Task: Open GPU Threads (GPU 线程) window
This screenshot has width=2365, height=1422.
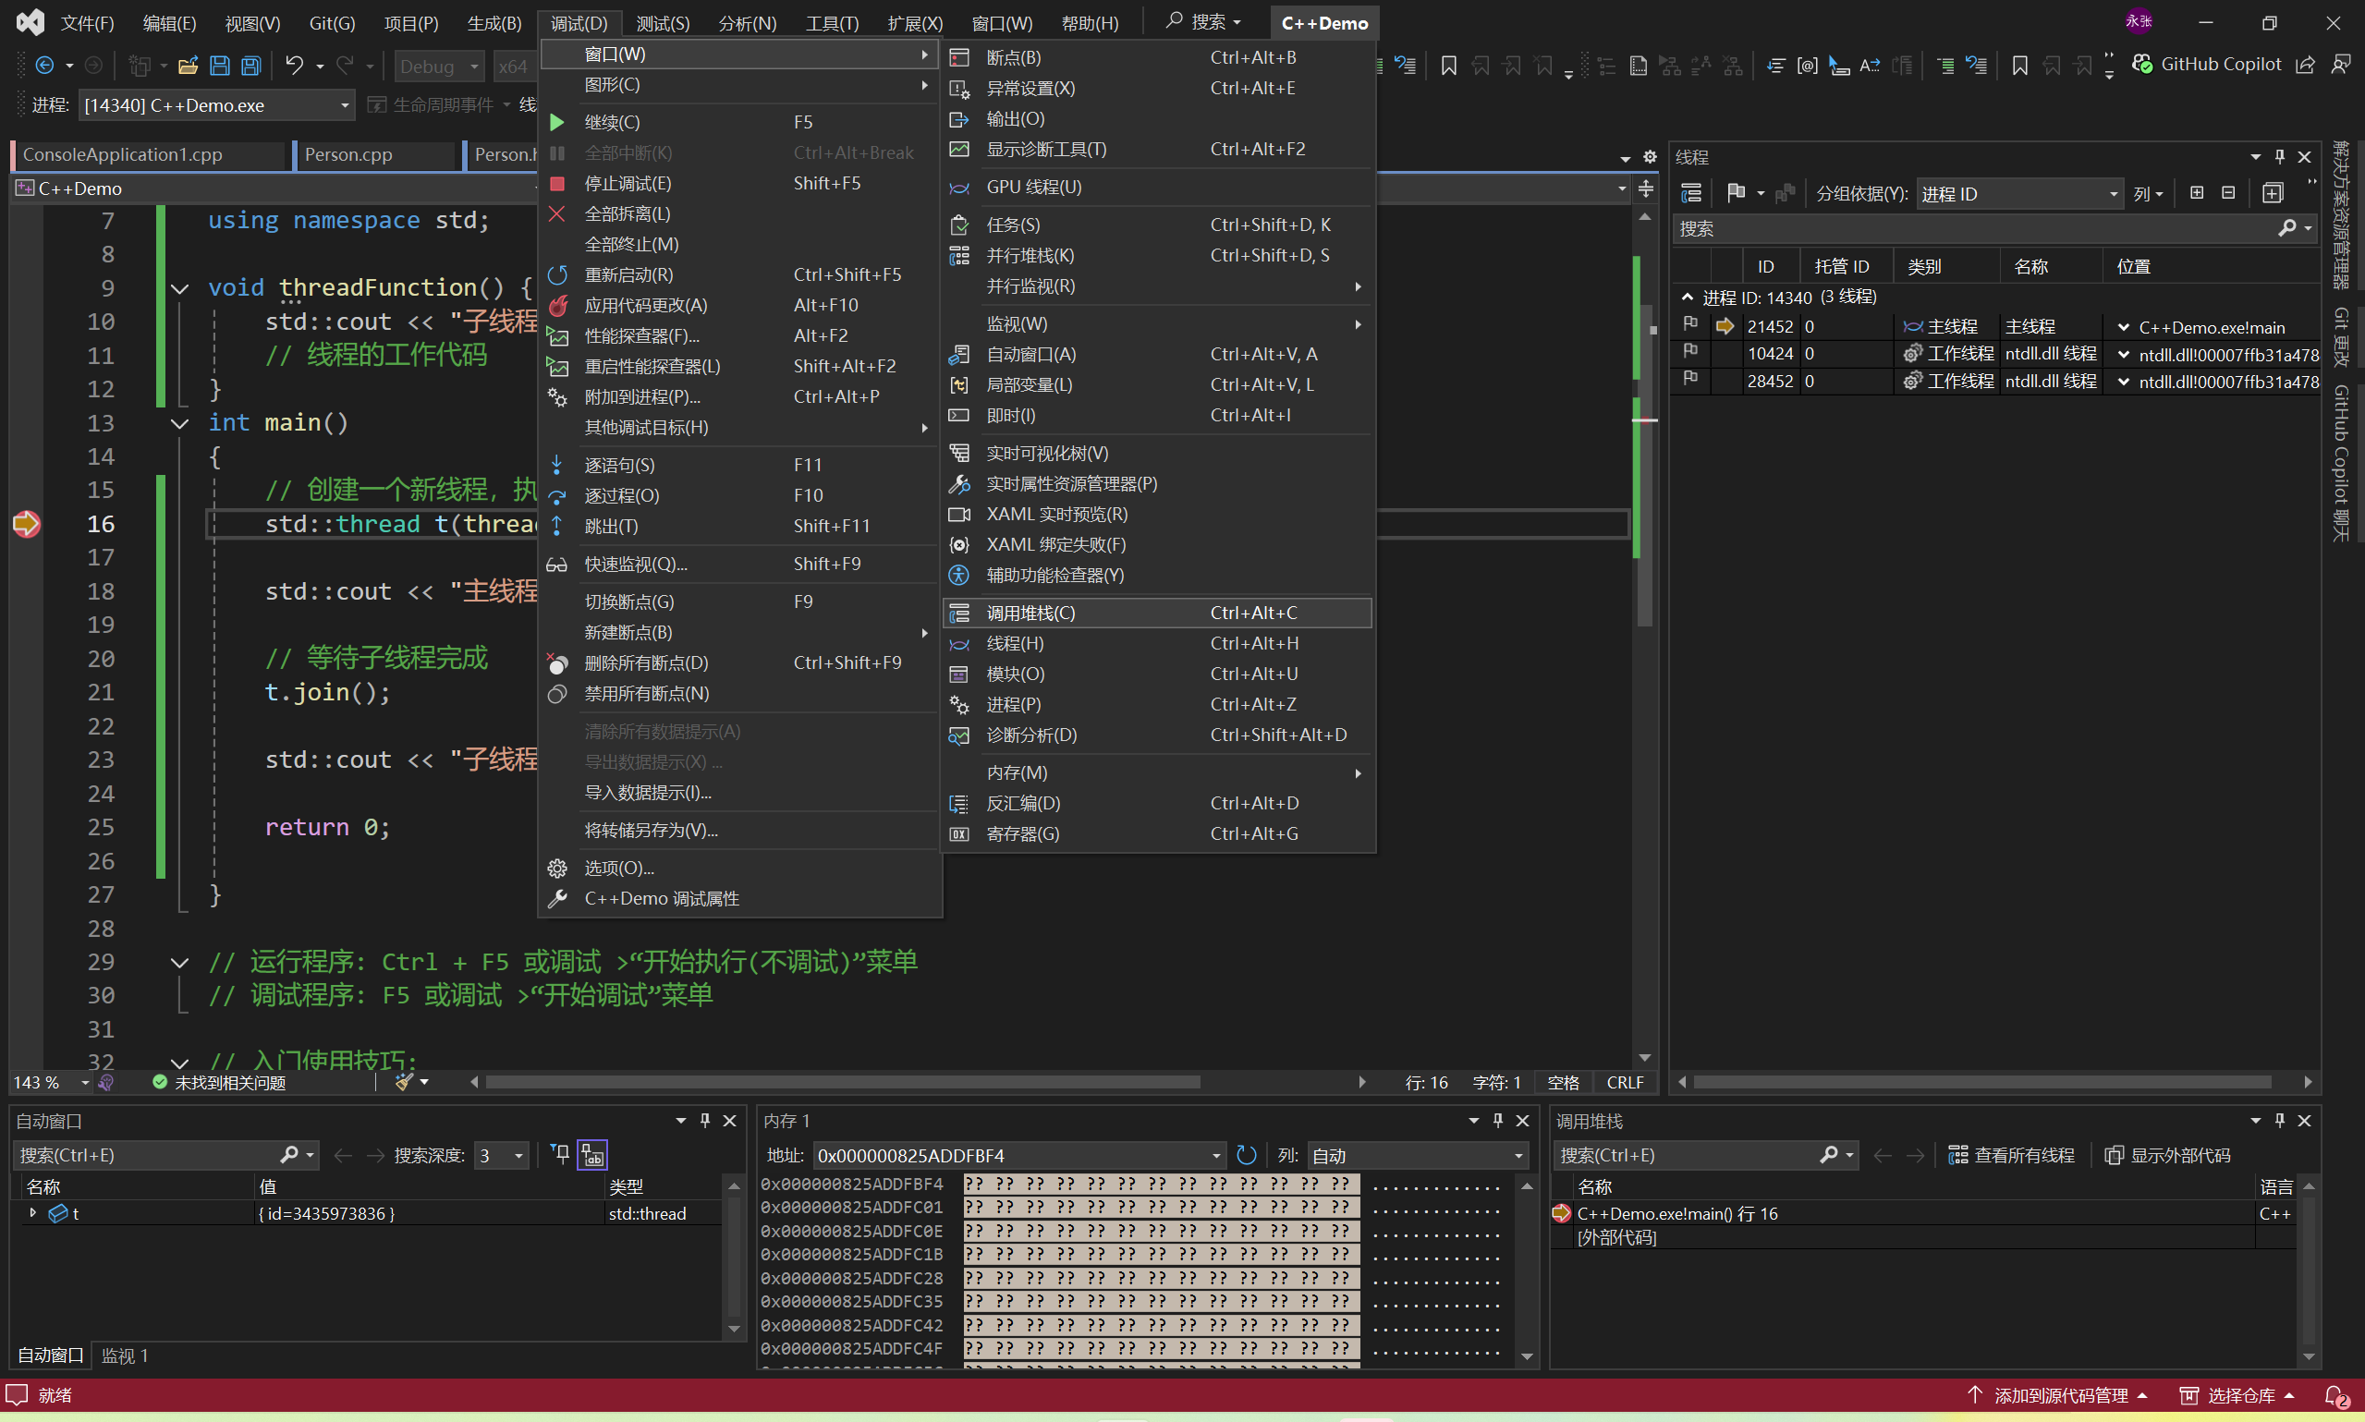Action: coord(1159,187)
